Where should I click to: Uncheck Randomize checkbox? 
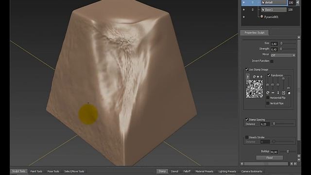(x=269, y=75)
